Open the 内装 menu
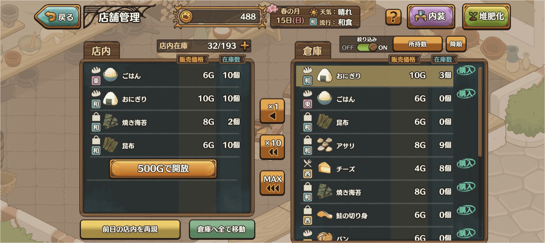This screenshot has height=243, width=545. pyautogui.click(x=431, y=17)
